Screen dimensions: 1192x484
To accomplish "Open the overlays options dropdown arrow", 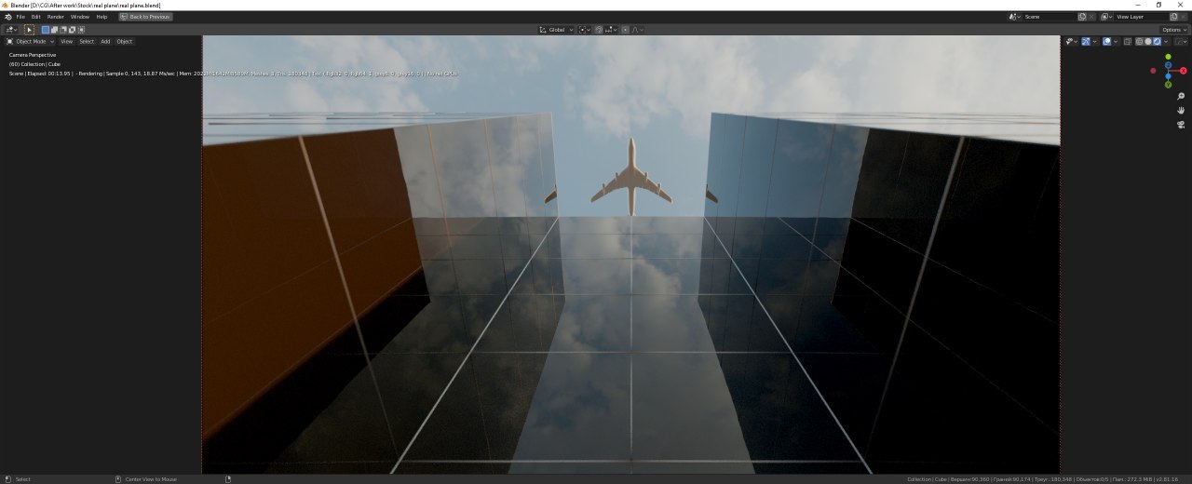I will [x=1116, y=41].
